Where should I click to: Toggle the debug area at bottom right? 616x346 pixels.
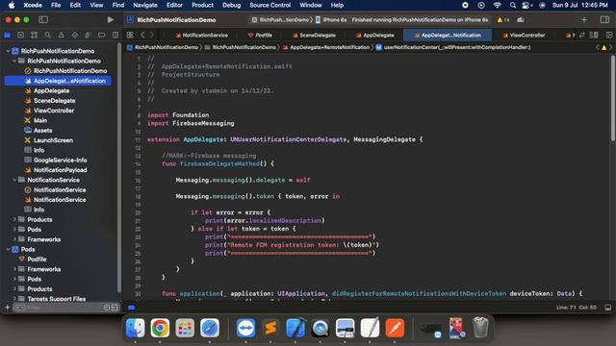coord(607,308)
